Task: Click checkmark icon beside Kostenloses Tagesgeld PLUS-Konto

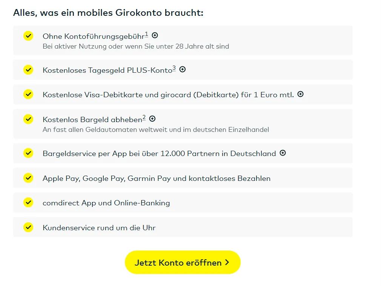Action: tap(28, 70)
